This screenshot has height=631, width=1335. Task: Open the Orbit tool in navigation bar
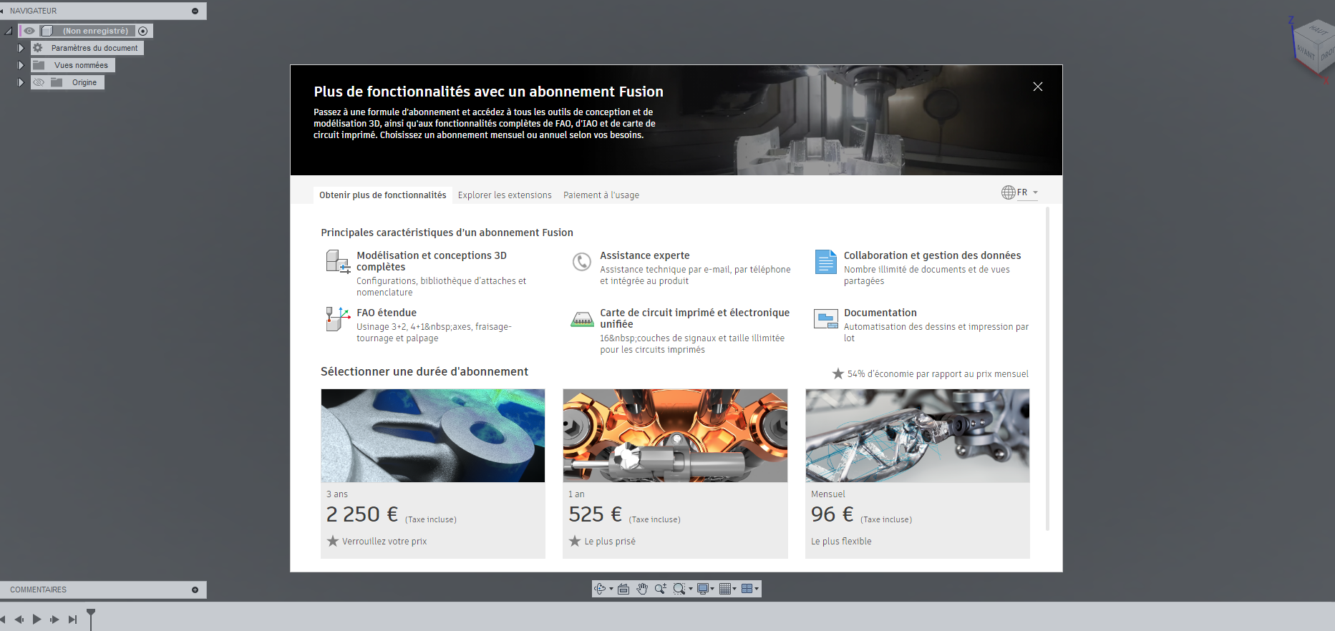[x=600, y=589]
